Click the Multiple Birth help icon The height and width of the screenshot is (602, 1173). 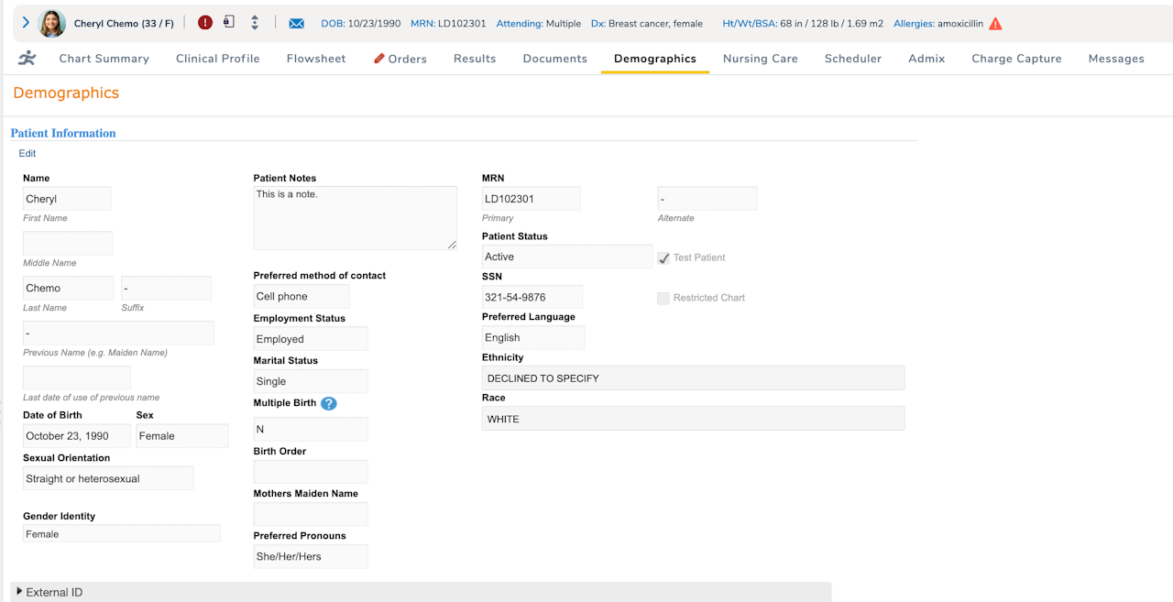pos(329,403)
